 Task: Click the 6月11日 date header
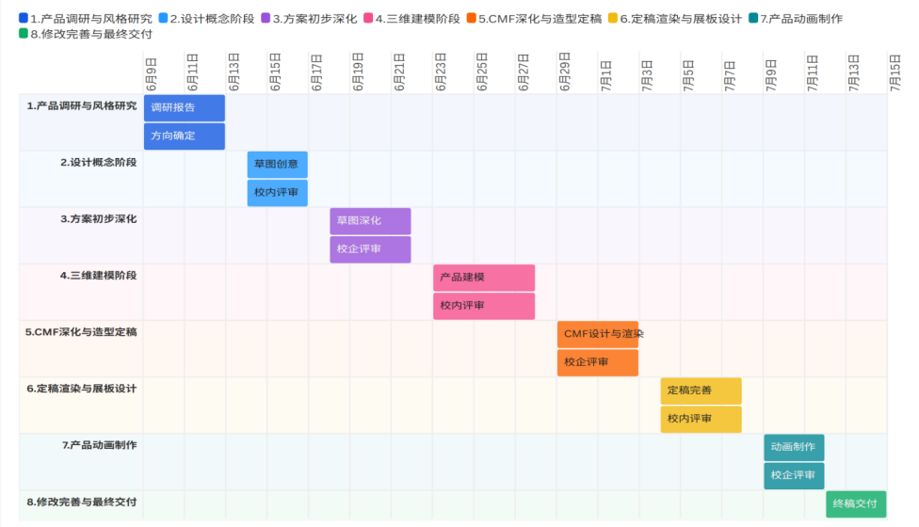(x=192, y=72)
